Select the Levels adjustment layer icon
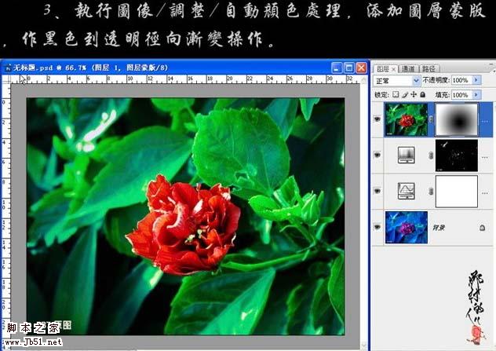The width and height of the screenshot is (496, 351). pos(407,155)
